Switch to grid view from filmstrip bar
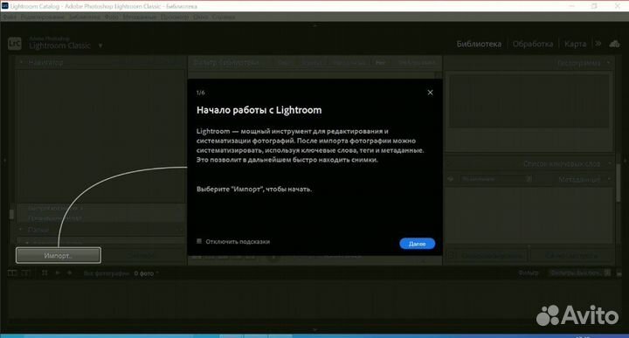Screen dimensions: 629x338 pyautogui.click(x=45, y=273)
